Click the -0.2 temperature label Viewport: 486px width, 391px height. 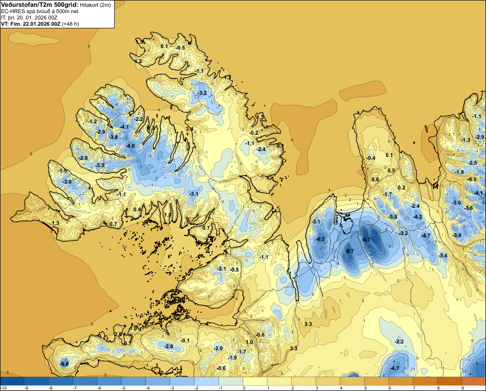pyautogui.click(x=254, y=133)
